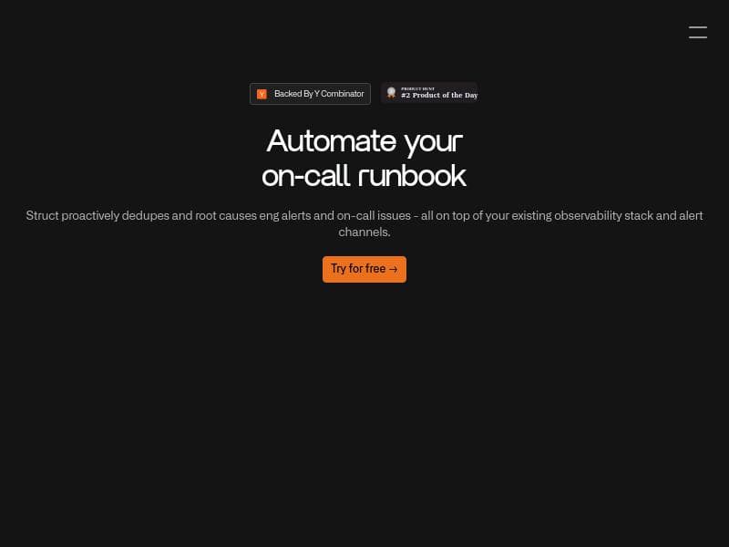Open the hamburger navigation menu

click(697, 33)
